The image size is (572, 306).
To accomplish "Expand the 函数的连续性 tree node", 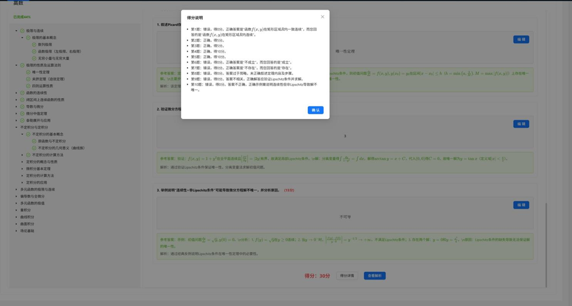I will 16,93.
